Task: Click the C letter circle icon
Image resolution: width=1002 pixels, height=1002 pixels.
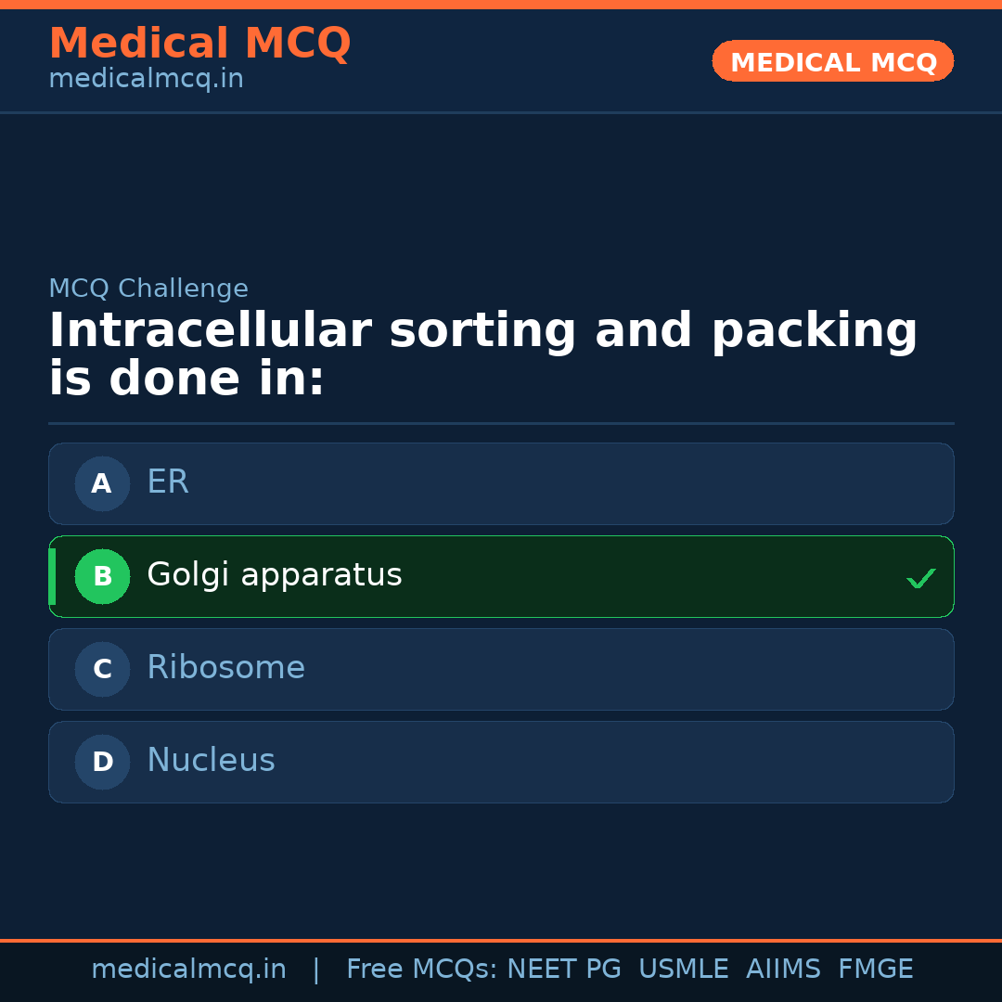Action: tap(102, 669)
